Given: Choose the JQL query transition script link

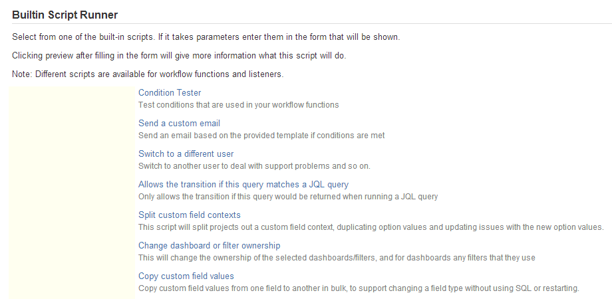Looking at the screenshot, I should pos(243,184).
